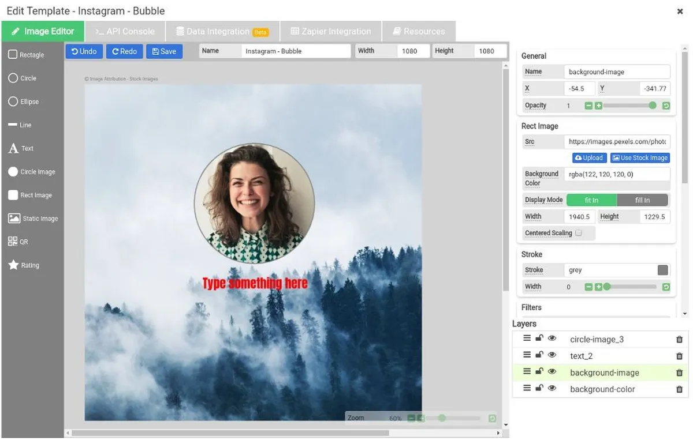Edit the Background Color rgba field
693x440 pixels.
click(x=617, y=174)
